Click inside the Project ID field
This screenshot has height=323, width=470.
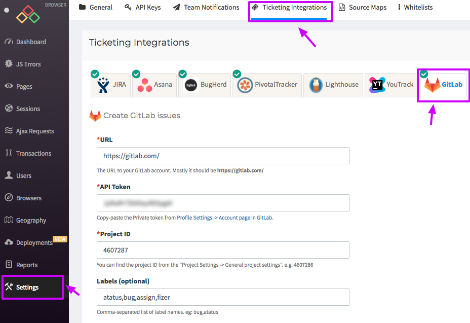pyautogui.click(x=223, y=249)
